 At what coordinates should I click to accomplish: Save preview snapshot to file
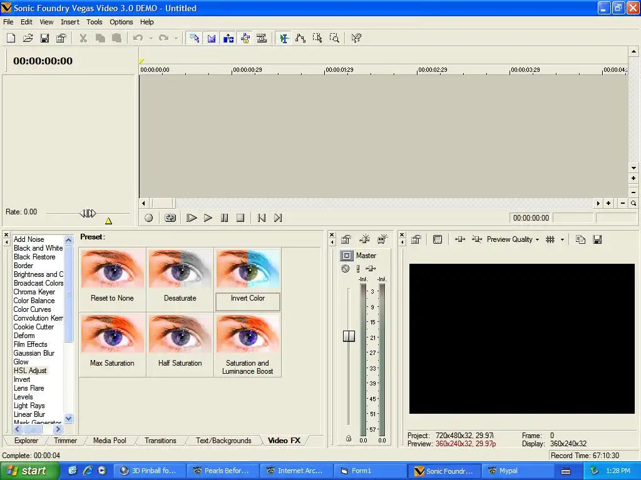pyautogui.click(x=597, y=239)
